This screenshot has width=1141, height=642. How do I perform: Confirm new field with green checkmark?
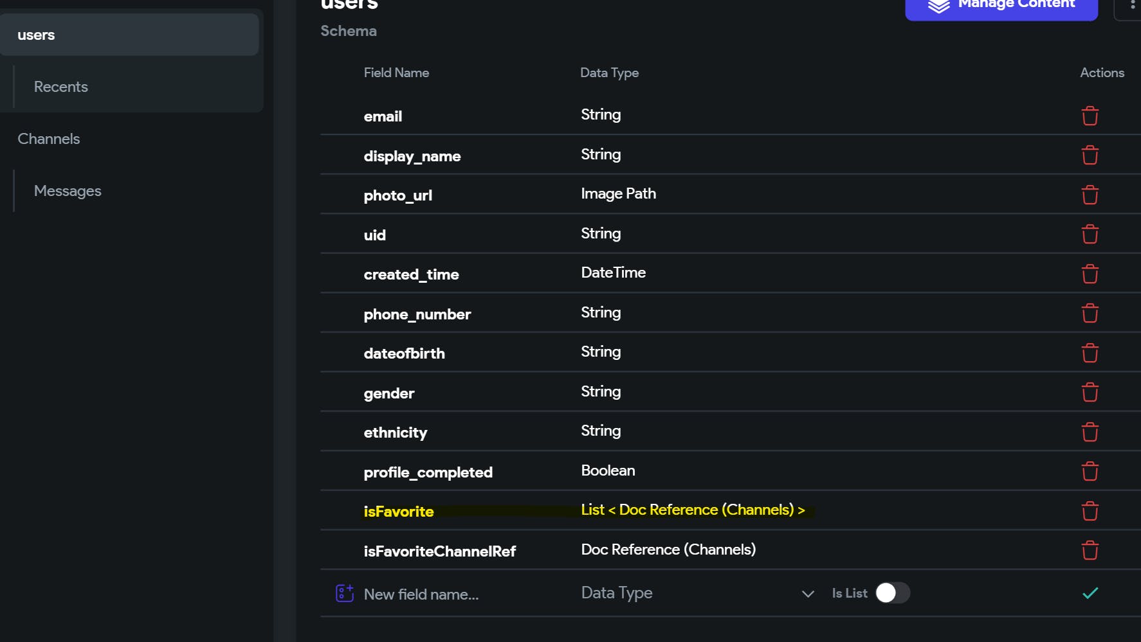pos(1090,593)
